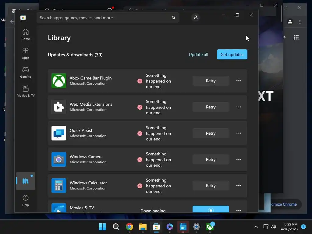Open more options for Xbox Game Bar Plugin
312x234 pixels.
tap(239, 81)
